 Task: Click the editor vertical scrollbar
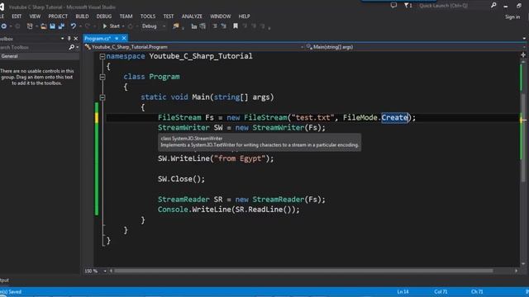click(x=523, y=138)
